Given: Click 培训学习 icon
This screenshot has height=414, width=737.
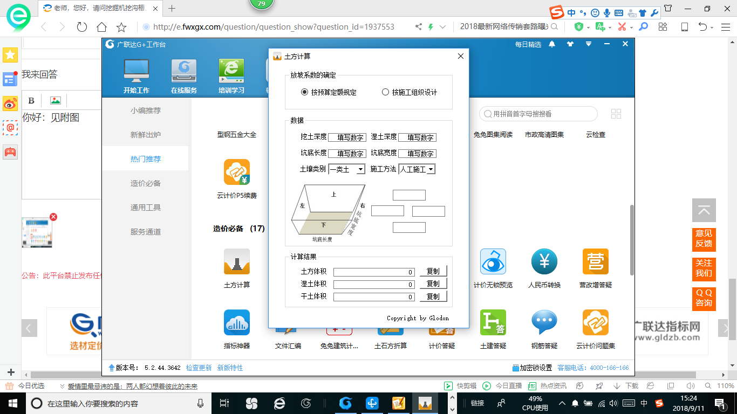Looking at the screenshot, I should (x=231, y=71).
